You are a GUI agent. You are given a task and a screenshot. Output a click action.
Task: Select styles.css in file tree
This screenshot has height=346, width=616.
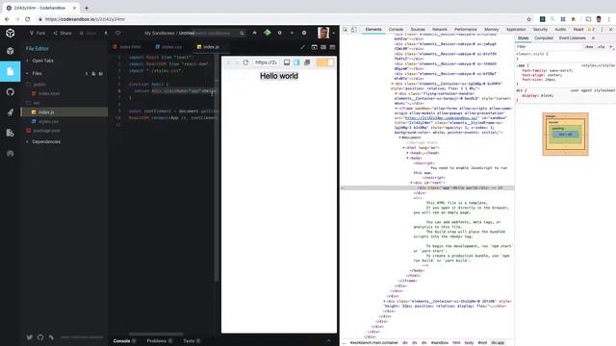click(45, 122)
